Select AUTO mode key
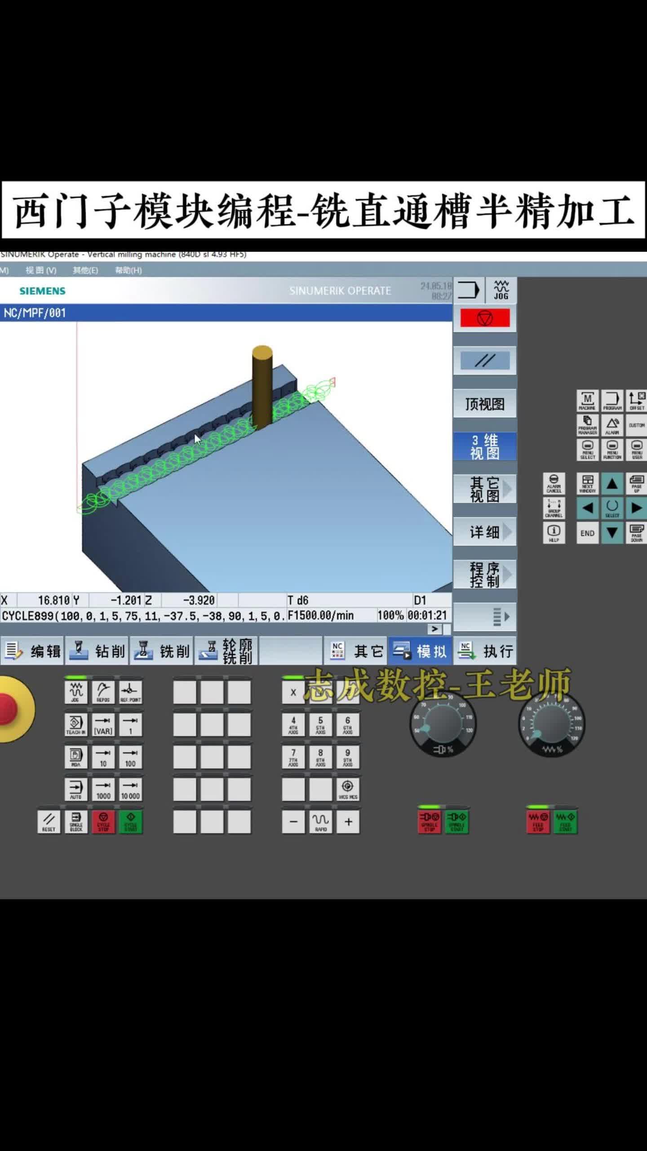Screen dimensions: 647x1151 75,789
